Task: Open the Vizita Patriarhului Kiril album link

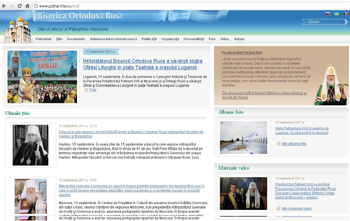Action: click(302, 131)
